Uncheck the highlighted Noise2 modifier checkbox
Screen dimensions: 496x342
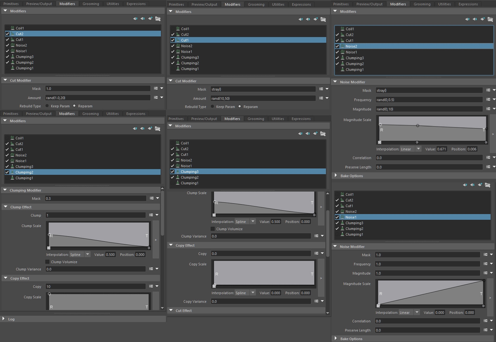[x=337, y=46]
